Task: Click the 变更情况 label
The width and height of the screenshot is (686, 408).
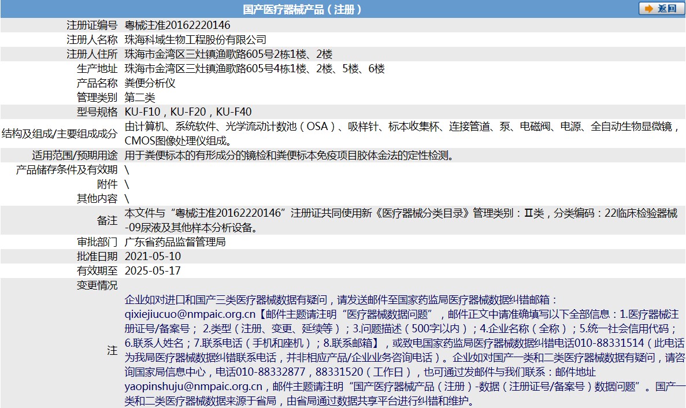Action: click(x=97, y=285)
